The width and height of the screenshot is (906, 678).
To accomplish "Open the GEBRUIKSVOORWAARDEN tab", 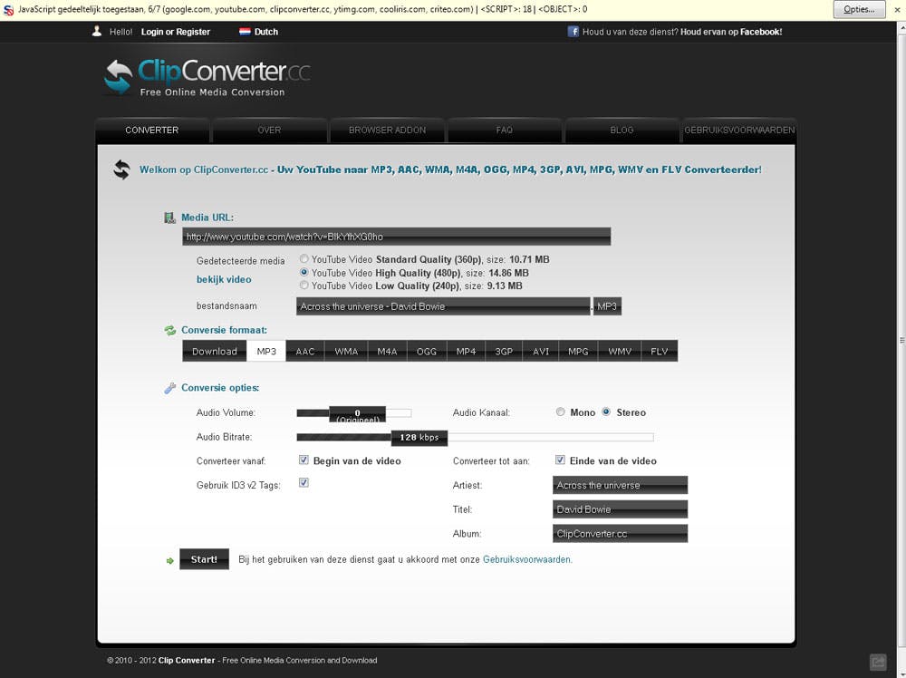I will coord(739,130).
